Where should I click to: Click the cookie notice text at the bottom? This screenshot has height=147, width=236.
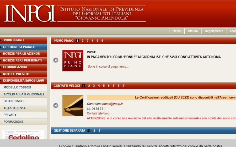[141, 146]
